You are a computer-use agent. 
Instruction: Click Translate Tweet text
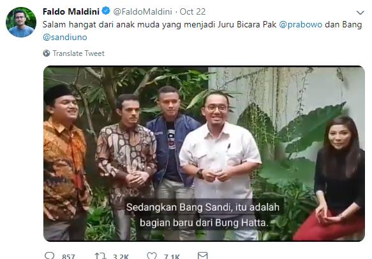tap(78, 53)
